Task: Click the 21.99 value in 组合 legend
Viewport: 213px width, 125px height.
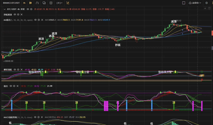Action: point(50,86)
